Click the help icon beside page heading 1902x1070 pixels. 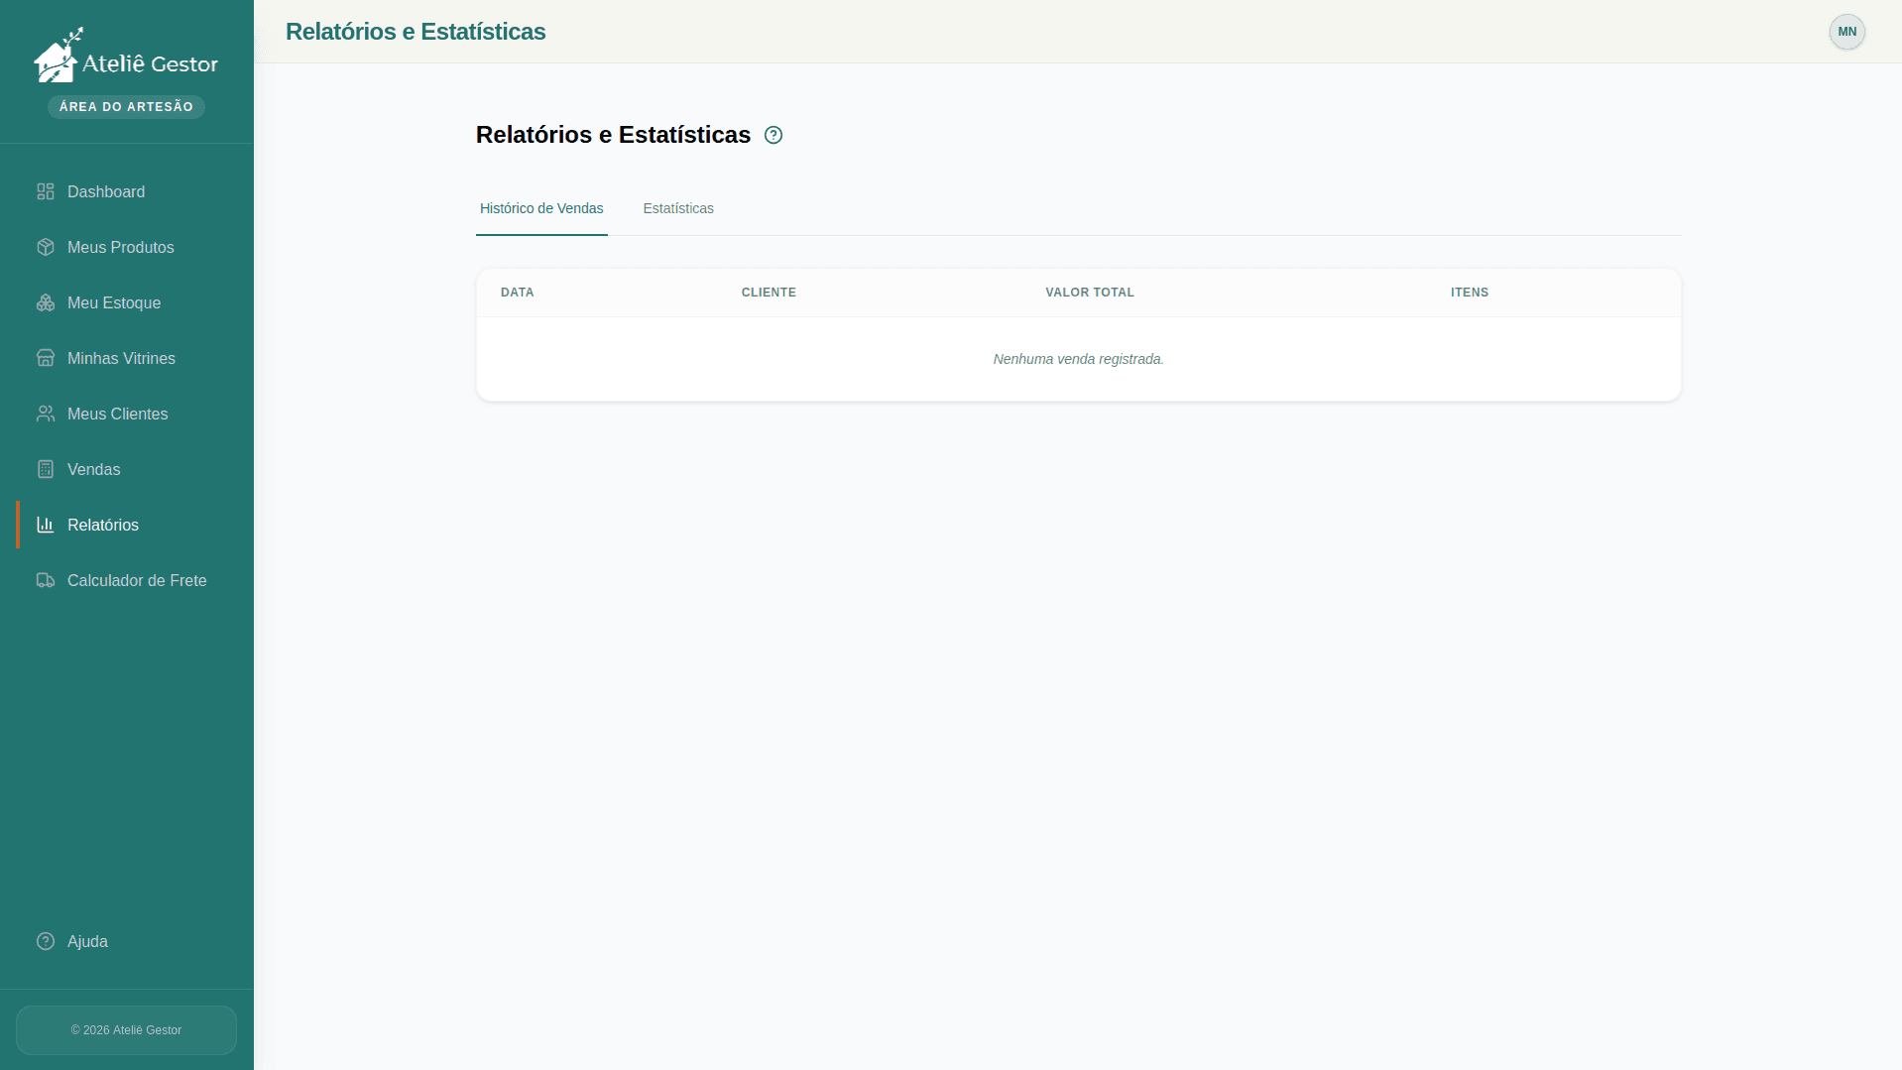pyautogui.click(x=773, y=135)
